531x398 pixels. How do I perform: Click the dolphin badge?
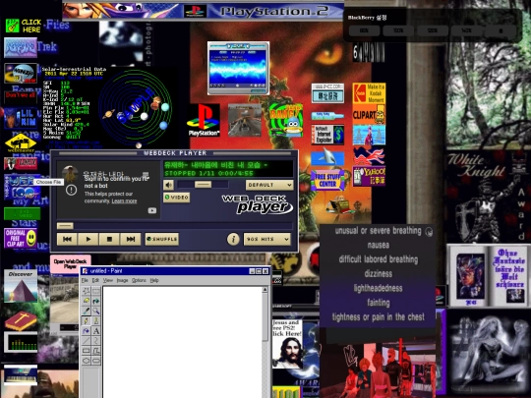[x=327, y=157]
